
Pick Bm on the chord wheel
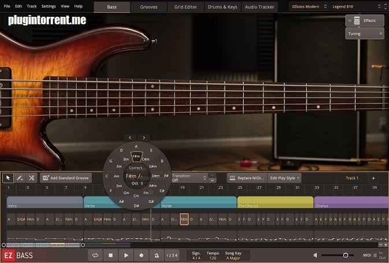126,160
